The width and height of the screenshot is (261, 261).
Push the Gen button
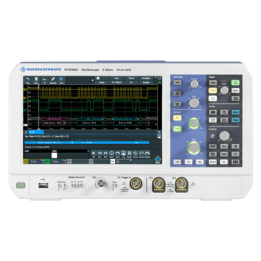[x=224, y=162]
